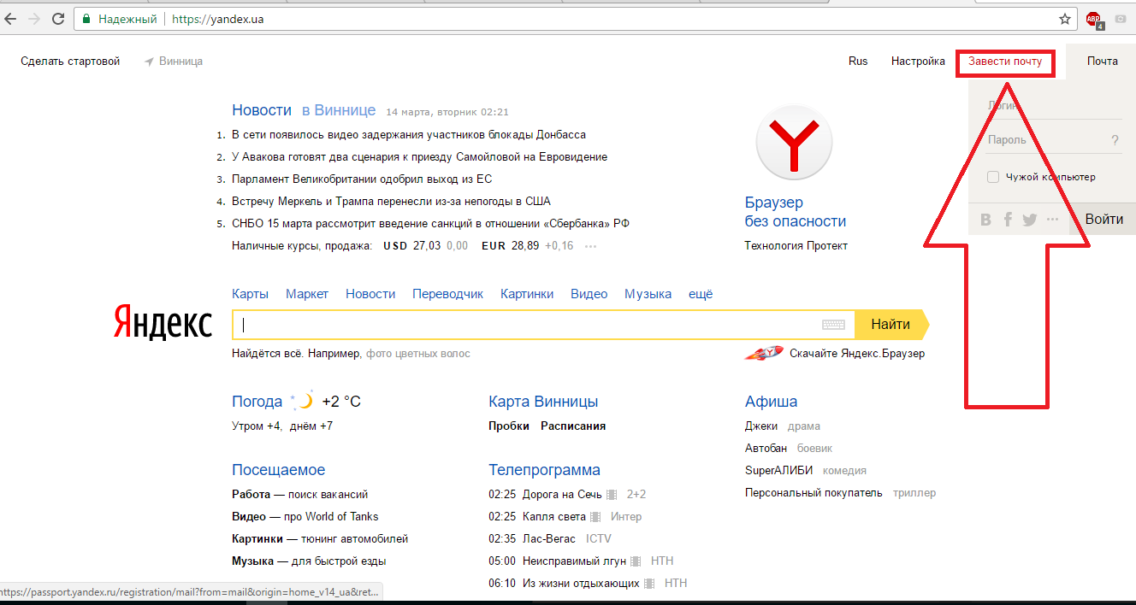Click the EUR exchange rate
The width and height of the screenshot is (1136, 605).
(x=527, y=246)
